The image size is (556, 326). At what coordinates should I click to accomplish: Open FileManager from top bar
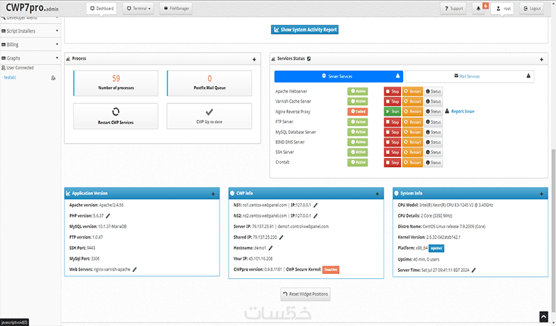[x=176, y=8]
